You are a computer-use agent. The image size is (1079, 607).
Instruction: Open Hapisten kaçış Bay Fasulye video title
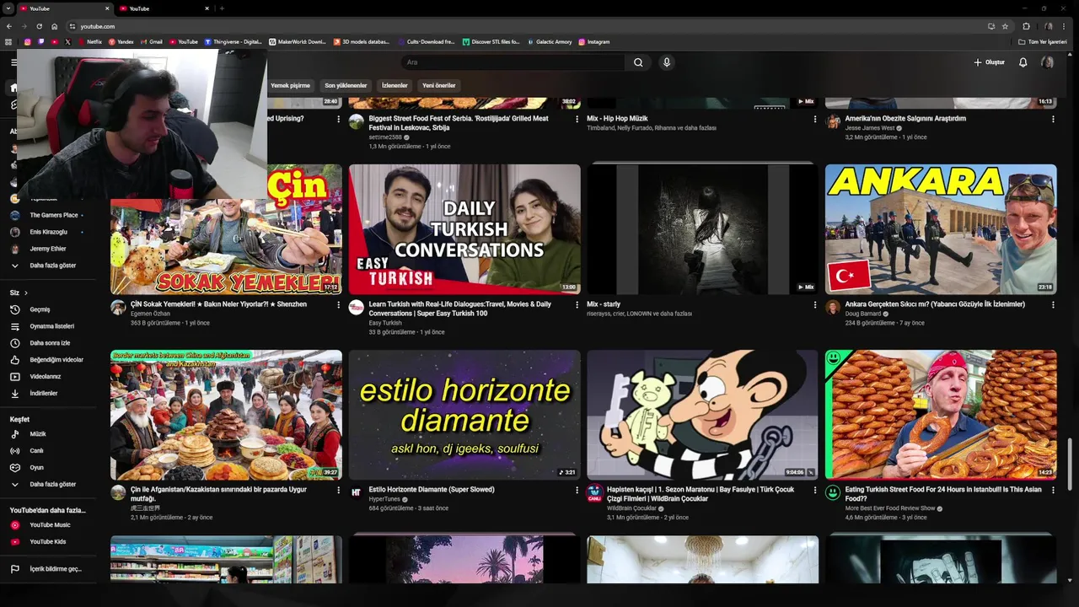[x=701, y=494]
